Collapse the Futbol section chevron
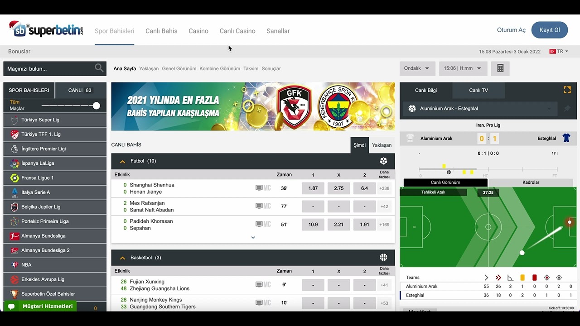 click(122, 161)
